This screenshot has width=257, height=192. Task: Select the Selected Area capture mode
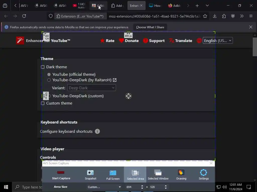coord(135,175)
